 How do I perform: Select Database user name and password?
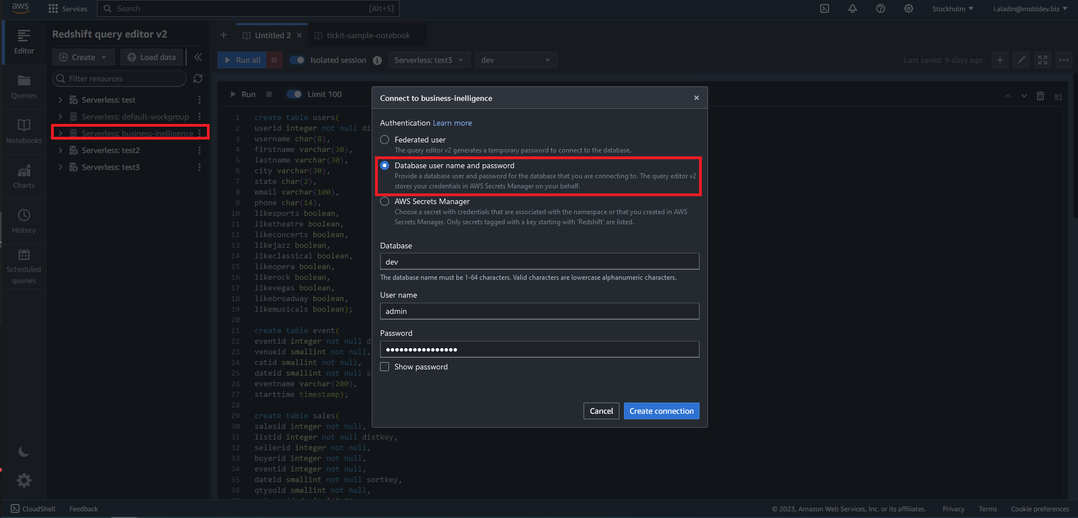click(x=385, y=165)
